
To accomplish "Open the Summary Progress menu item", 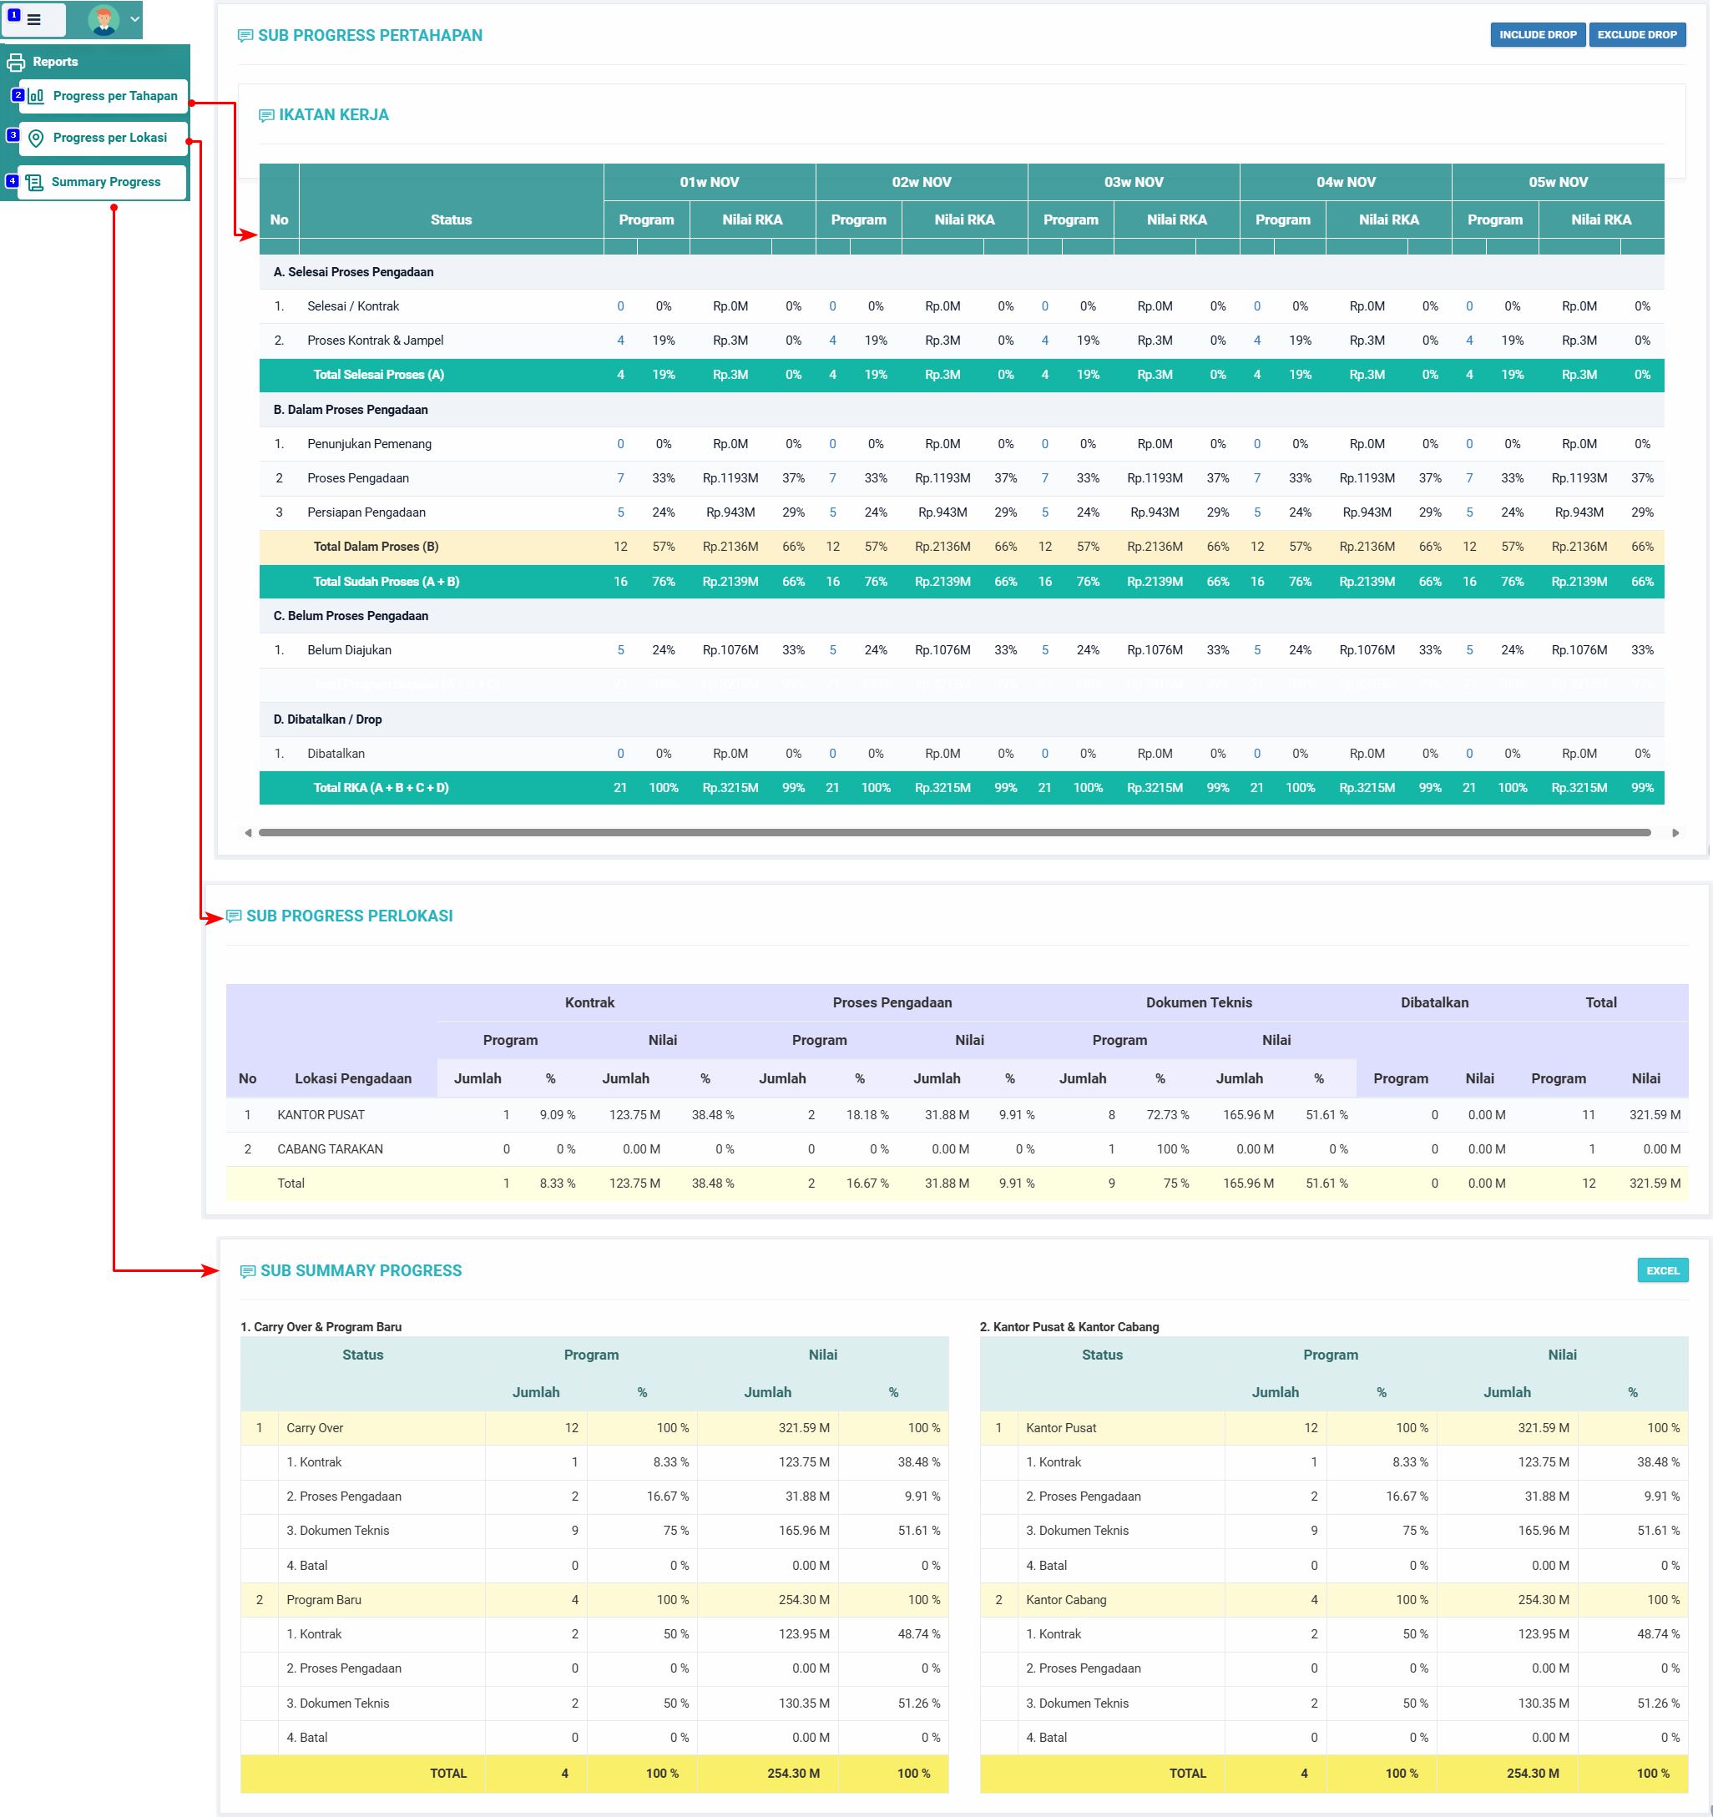I will point(106,182).
